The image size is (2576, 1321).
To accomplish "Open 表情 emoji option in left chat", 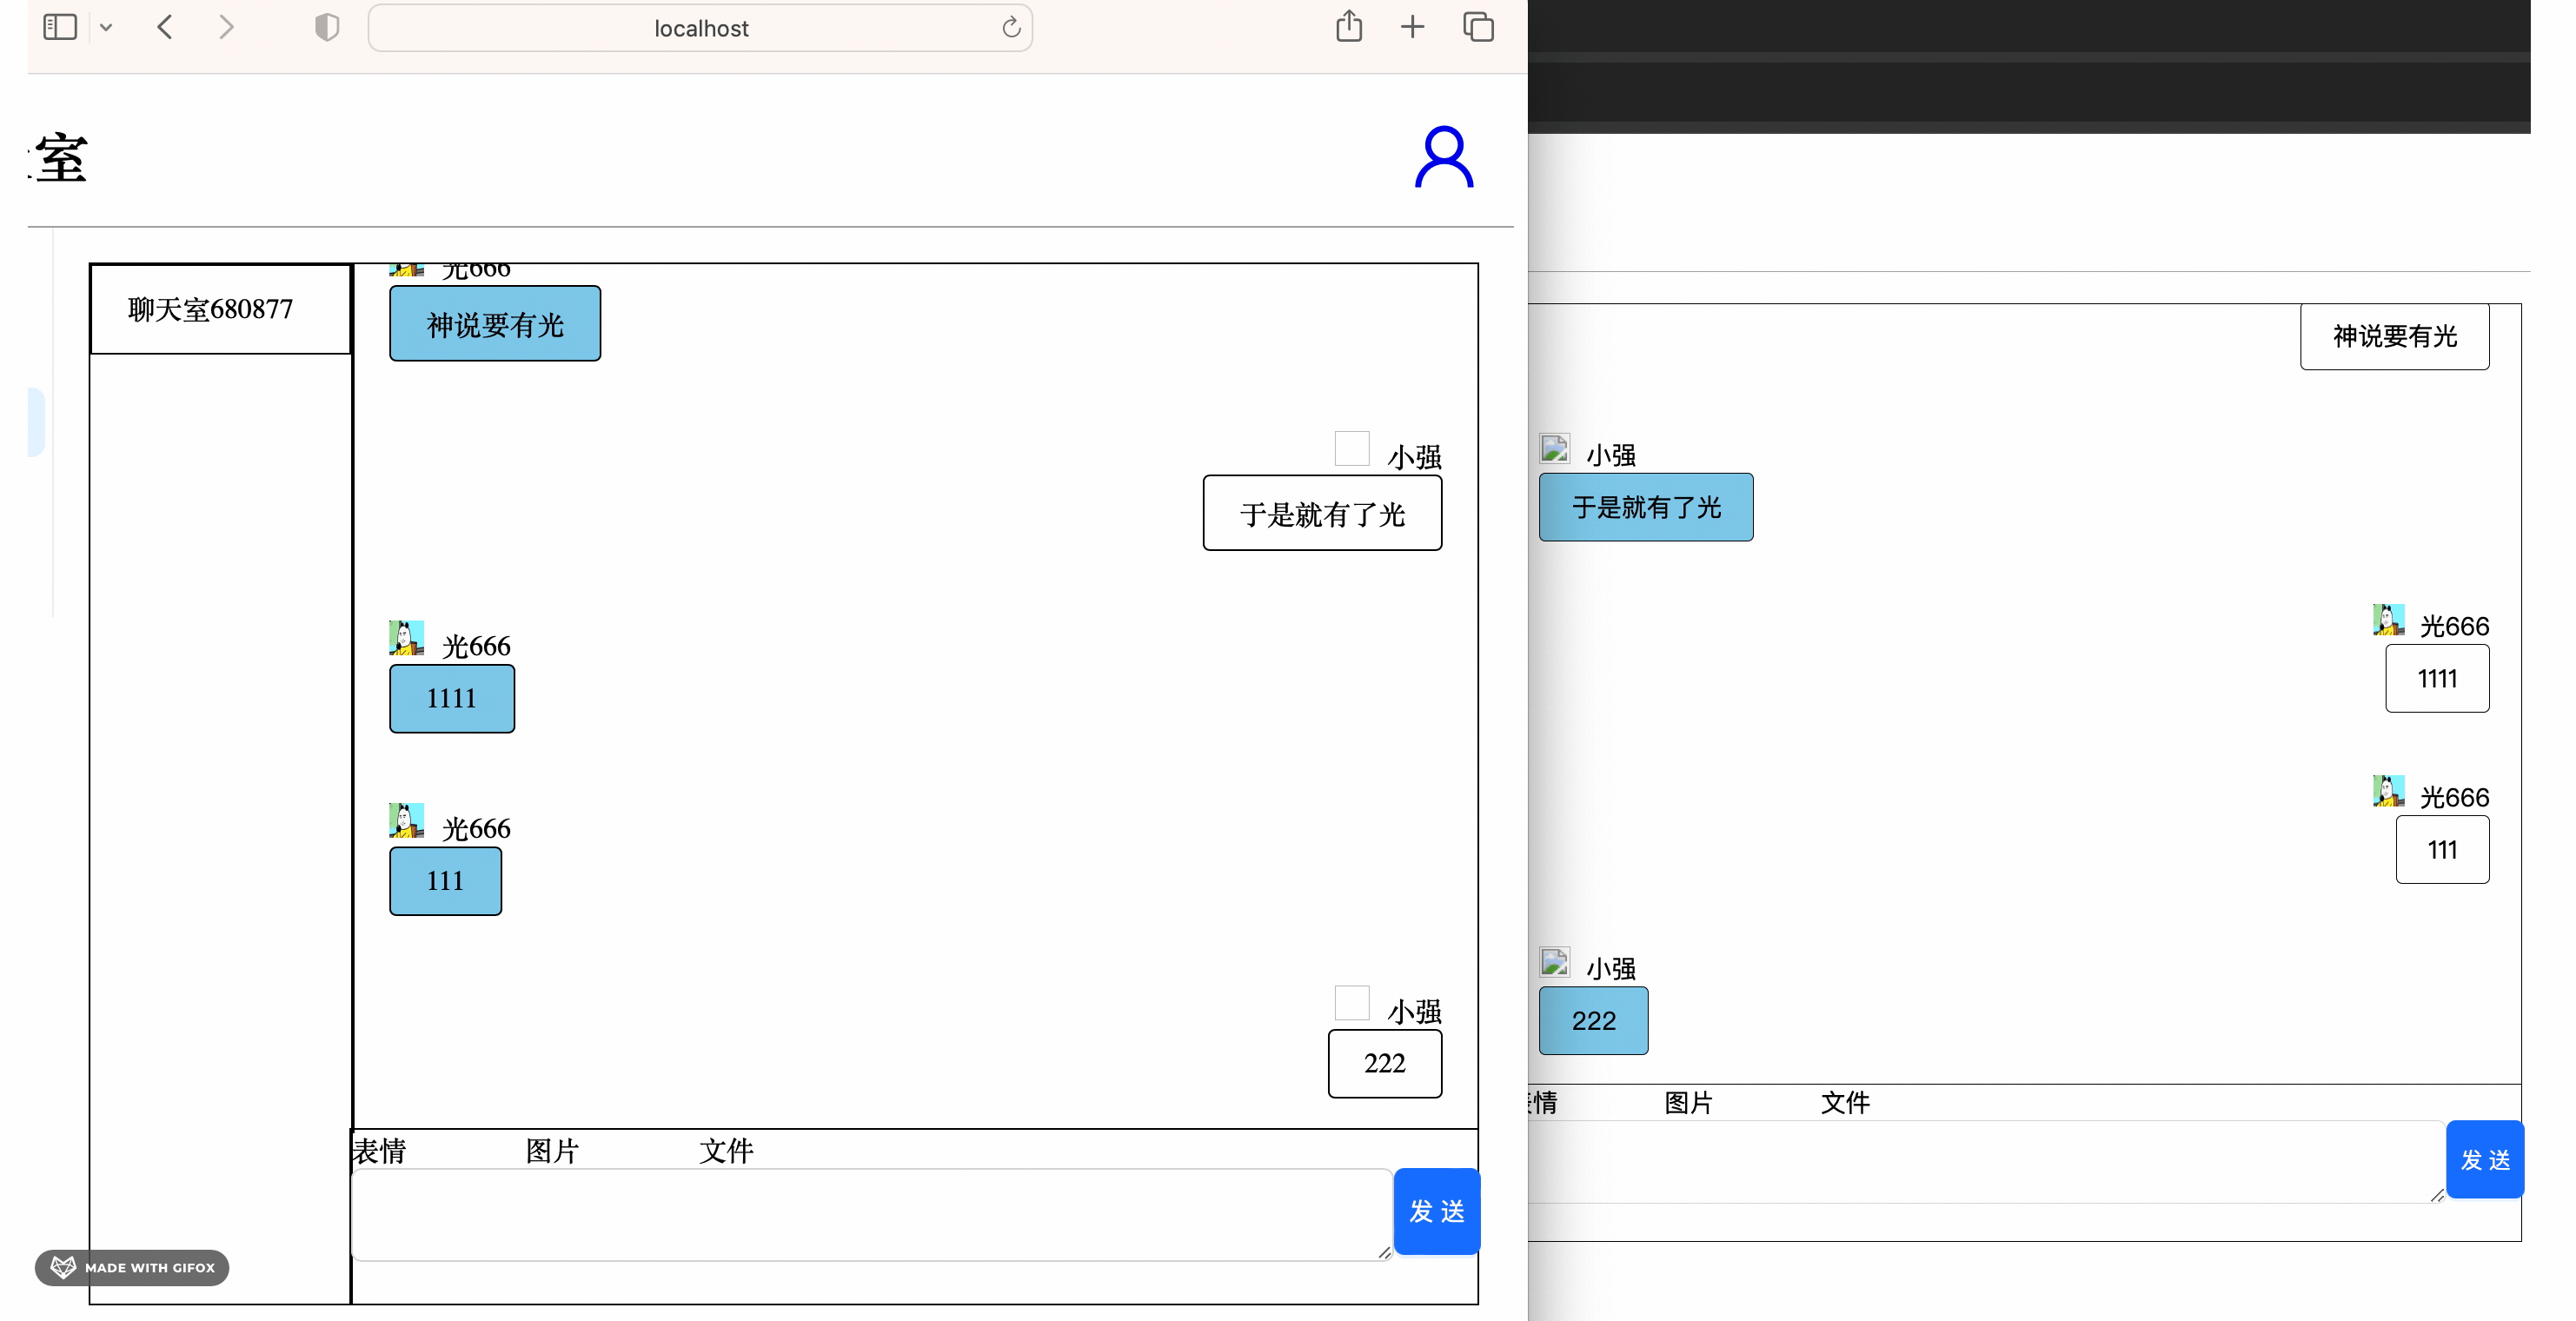I will [x=380, y=1151].
